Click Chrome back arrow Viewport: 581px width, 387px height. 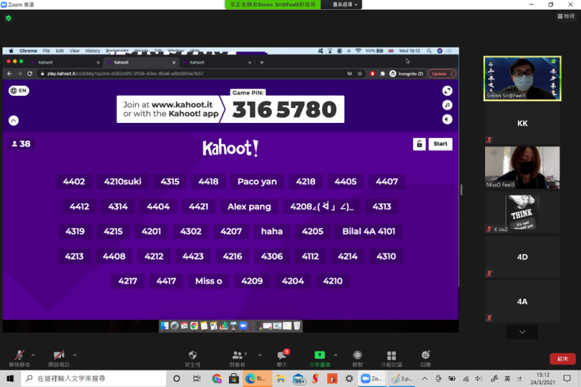click(x=9, y=74)
